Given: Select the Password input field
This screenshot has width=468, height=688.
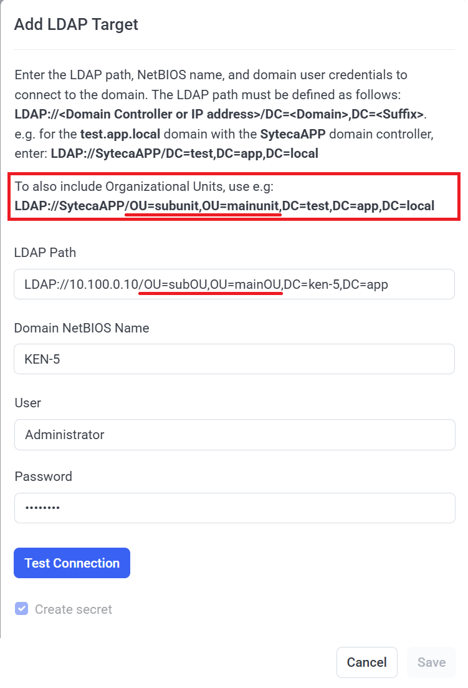Looking at the screenshot, I should coord(234,508).
